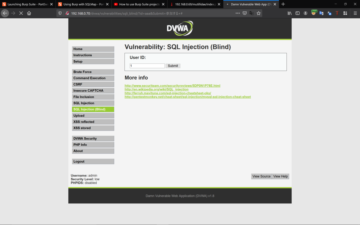
Task: Bookmark this page with the star icon
Action: (x=259, y=13)
